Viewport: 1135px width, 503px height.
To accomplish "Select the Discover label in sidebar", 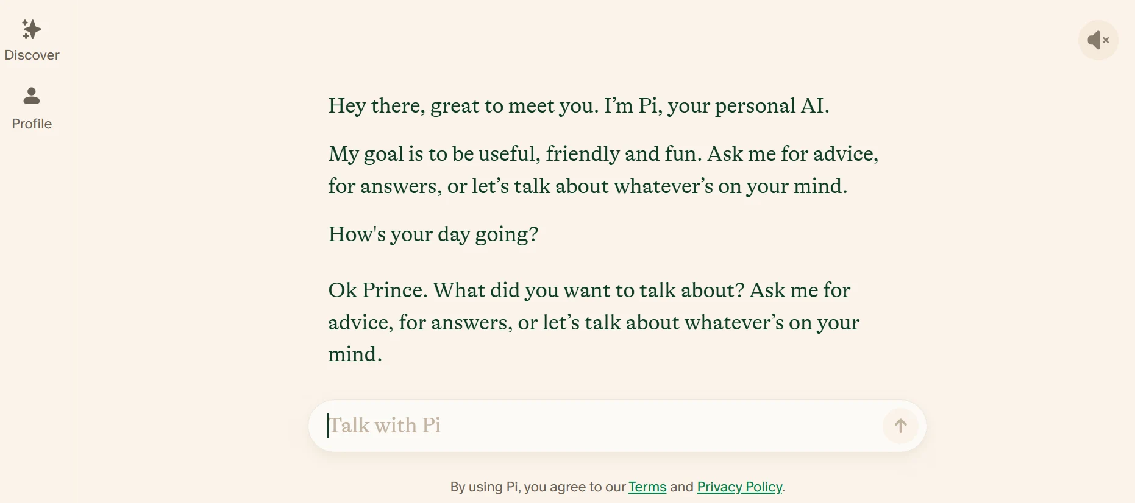I will coord(32,55).
